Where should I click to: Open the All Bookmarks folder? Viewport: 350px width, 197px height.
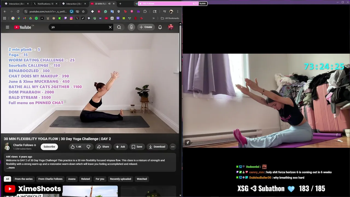point(170,18)
